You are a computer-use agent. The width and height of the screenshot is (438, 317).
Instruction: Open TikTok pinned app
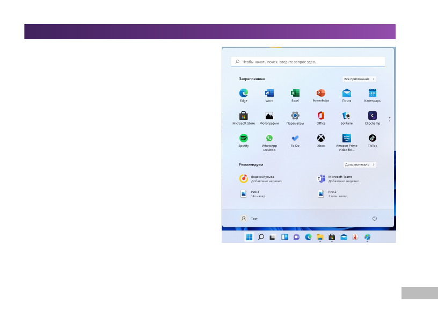click(372, 138)
